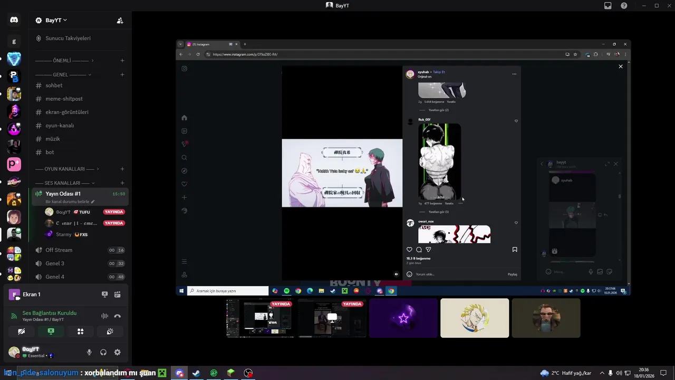Add a channel to the ÖNEMLİ category
Screen dimensions: 675x380
coord(122,61)
